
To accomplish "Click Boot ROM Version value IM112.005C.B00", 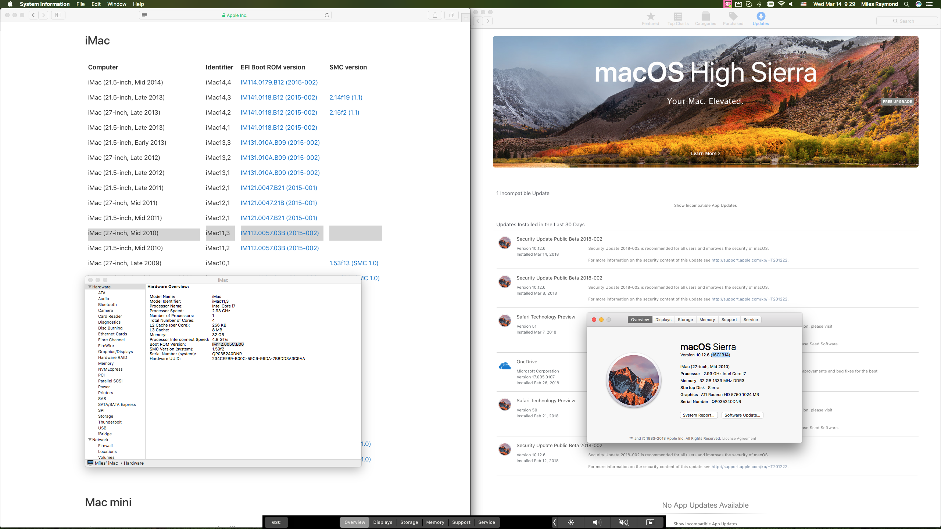I will [228, 344].
